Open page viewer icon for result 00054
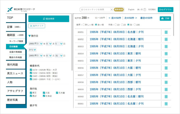The height and width of the screenshot is (114, 180). point(166,54)
